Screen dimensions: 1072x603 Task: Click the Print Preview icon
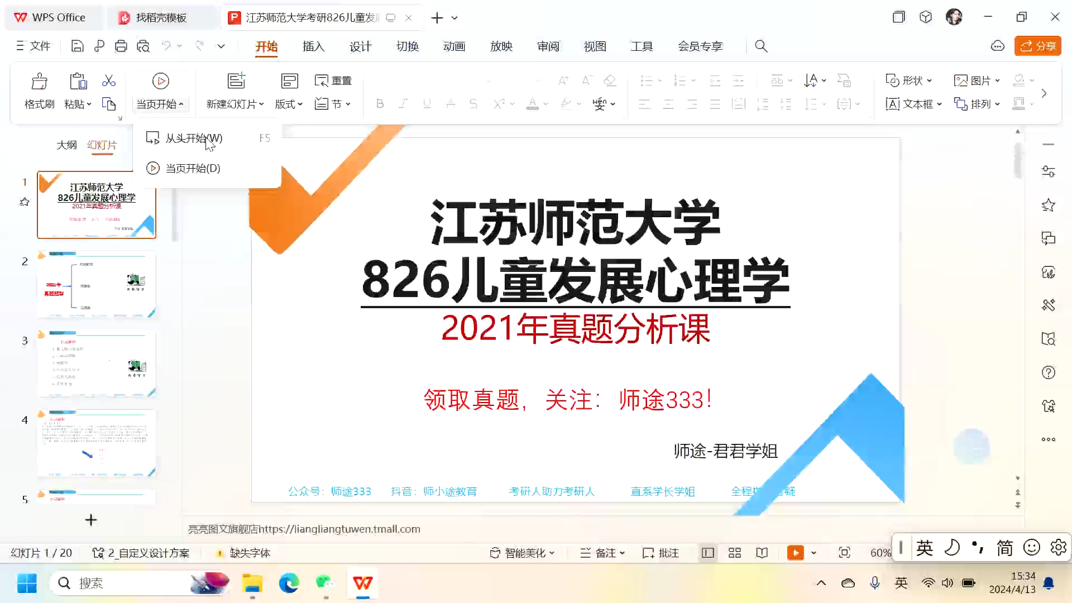[x=143, y=46]
